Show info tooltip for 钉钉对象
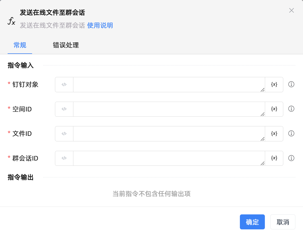Viewport: 303px width, 237px height. pyautogui.click(x=291, y=84)
